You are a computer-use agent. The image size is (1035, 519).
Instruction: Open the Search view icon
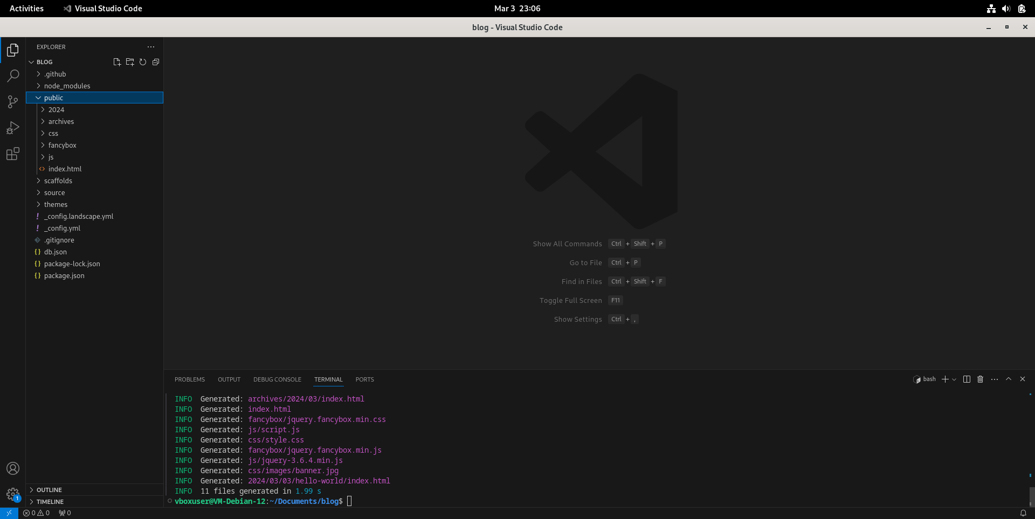pyautogui.click(x=13, y=76)
